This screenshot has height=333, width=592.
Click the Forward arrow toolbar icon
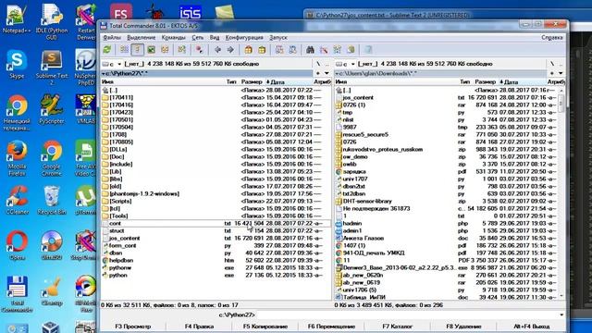point(230,49)
